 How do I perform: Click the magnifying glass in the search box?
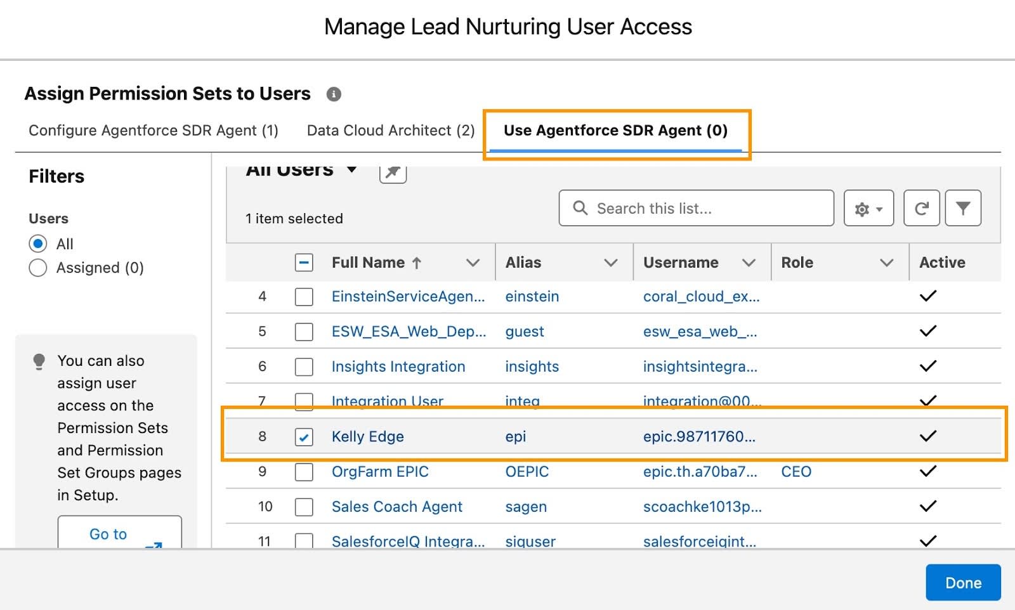[x=580, y=208]
